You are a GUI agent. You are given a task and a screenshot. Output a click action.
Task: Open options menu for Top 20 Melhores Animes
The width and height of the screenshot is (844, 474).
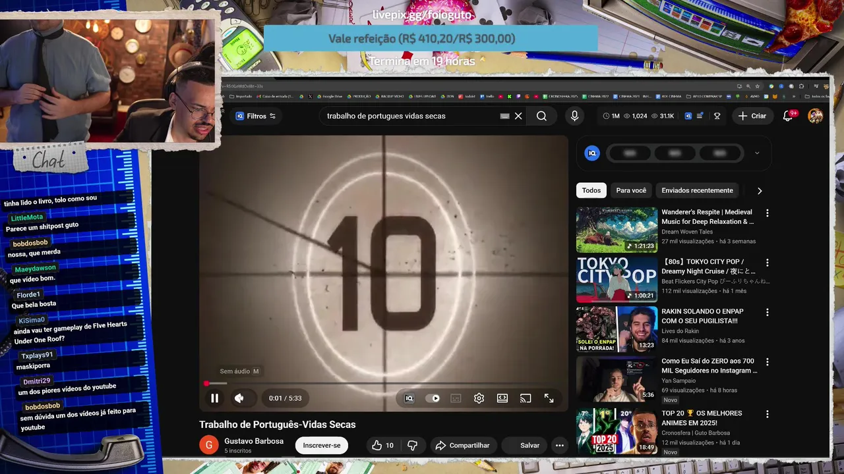click(x=767, y=415)
